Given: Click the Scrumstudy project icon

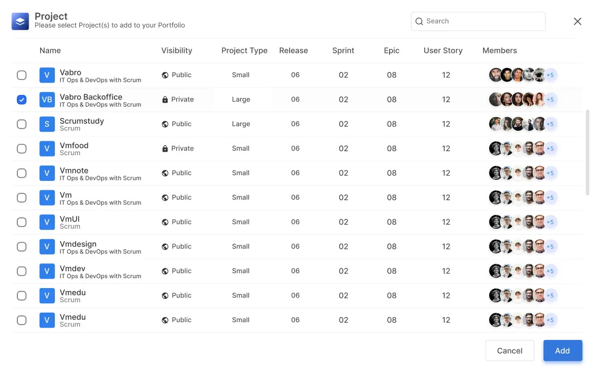Looking at the screenshot, I should click(47, 124).
